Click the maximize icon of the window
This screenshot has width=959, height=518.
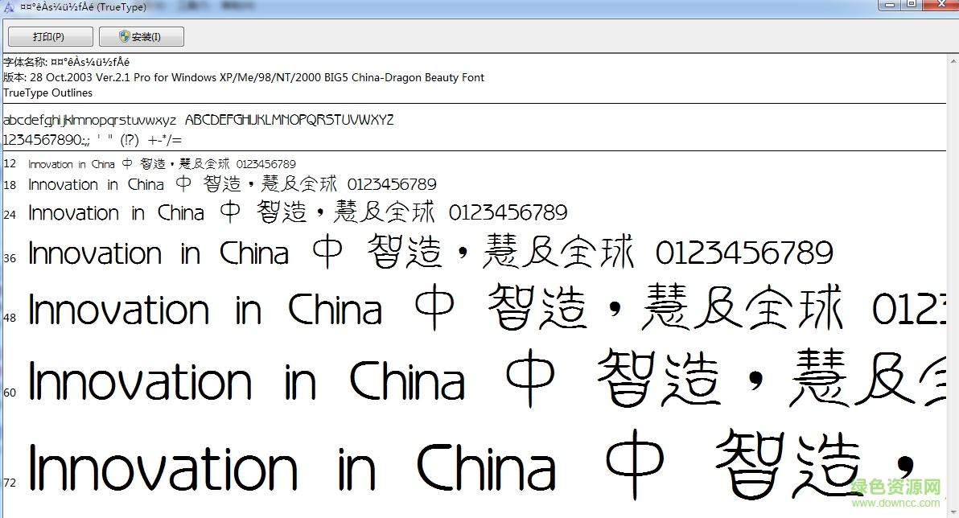click(x=913, y=6)
